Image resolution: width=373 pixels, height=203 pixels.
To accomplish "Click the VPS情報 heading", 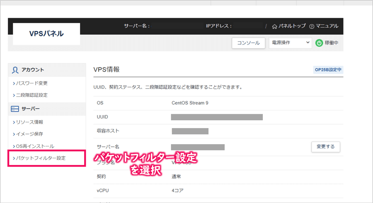I will click(107, 69).
